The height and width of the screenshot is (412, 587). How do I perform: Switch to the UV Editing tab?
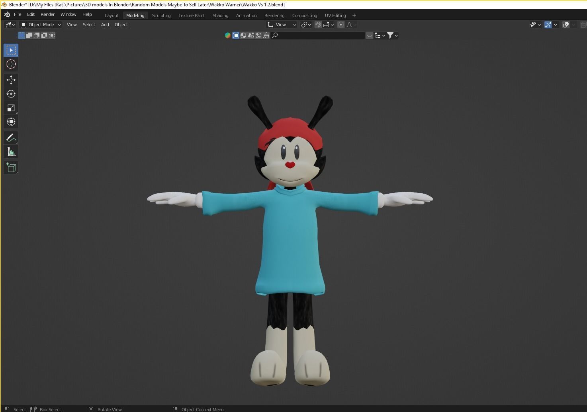(335, 15)
